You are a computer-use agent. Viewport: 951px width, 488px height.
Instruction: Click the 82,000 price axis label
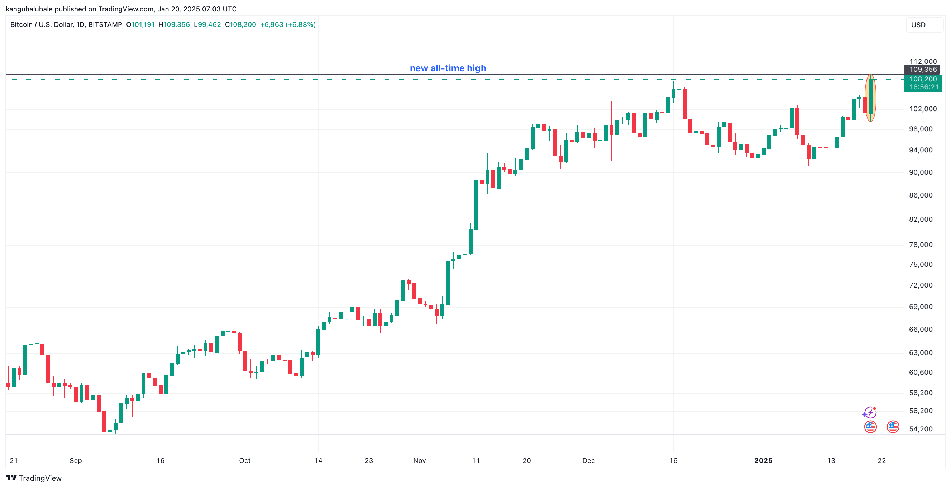coord(920,219)
